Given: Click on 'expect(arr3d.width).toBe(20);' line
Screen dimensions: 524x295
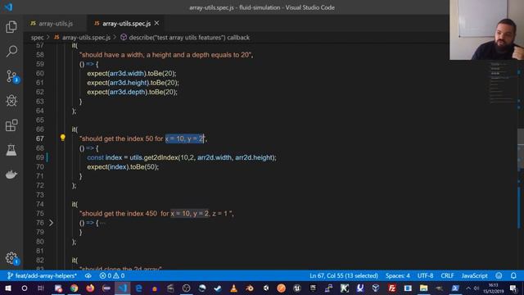Looking at the screenshot, I should (x=132, y=73).
